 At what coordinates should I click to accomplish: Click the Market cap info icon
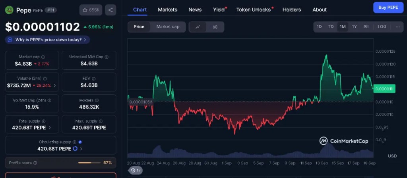coord(43,57)
